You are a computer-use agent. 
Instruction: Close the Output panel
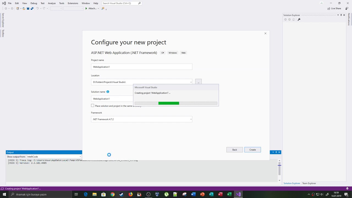coord(279,152)
